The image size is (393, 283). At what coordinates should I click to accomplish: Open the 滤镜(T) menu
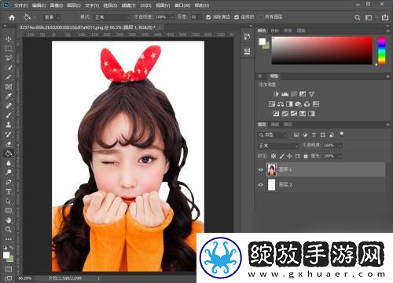[x=129, y=5]
